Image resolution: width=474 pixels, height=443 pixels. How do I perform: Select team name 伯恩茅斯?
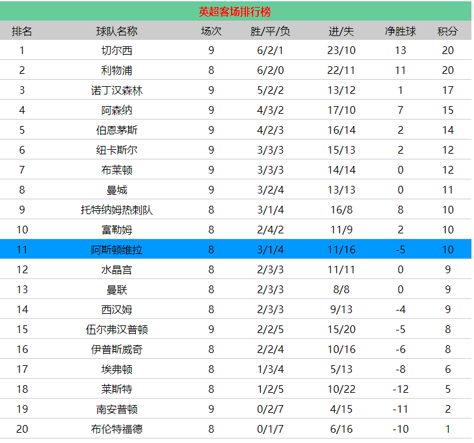click(117, 130)
